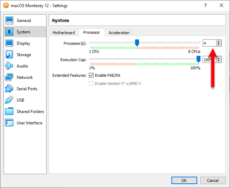Switch to the Motherboard tab
Viewport: 230px width, 188px height.
click(x=64, y=33)
